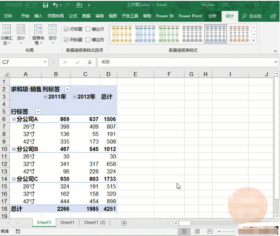
Task: Switch to the 分析 Analyze ribbon tab
Action: pyautogui.click(x=212, y=16)
